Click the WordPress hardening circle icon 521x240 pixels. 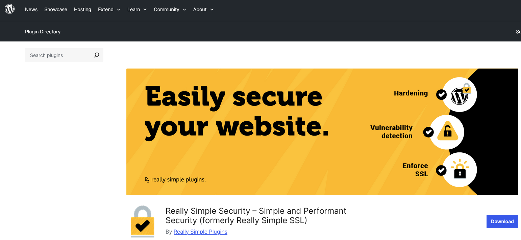click(460, 95)
